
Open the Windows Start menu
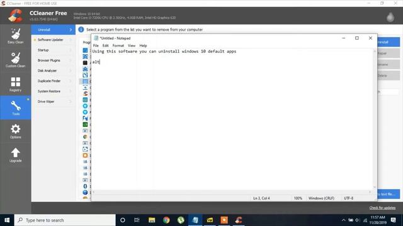coord(7,220)
